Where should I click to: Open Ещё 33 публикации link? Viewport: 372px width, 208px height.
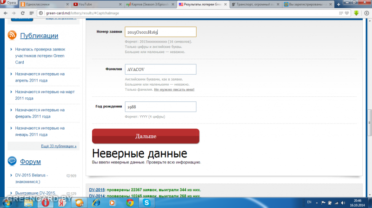point(59,146)
